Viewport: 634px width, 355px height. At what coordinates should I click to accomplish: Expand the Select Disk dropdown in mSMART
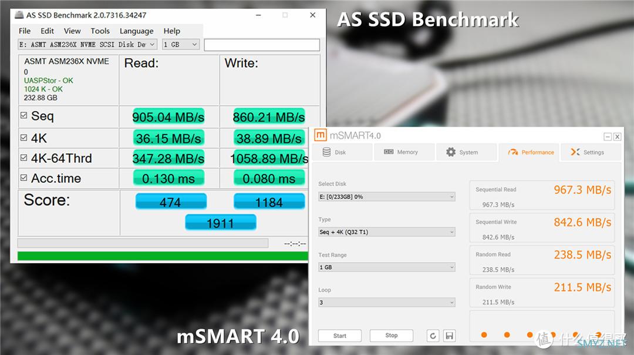[386, 197]
